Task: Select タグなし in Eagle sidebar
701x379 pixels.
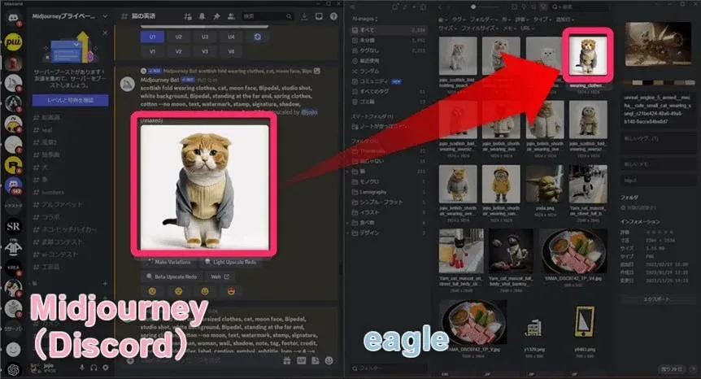Action: pyautogui.click(x=389, y=50)
